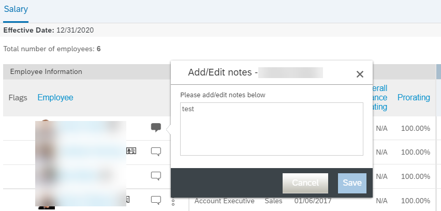Click the filled note icon of first employee

coord(156,128)
